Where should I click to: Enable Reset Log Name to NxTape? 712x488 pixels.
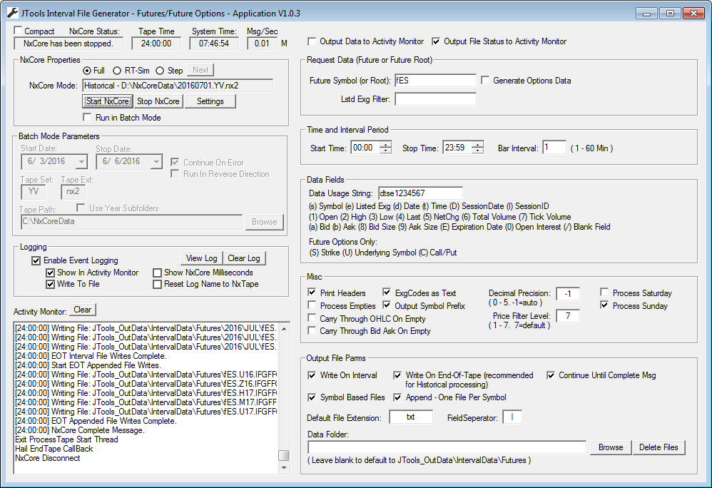[157, 284]
